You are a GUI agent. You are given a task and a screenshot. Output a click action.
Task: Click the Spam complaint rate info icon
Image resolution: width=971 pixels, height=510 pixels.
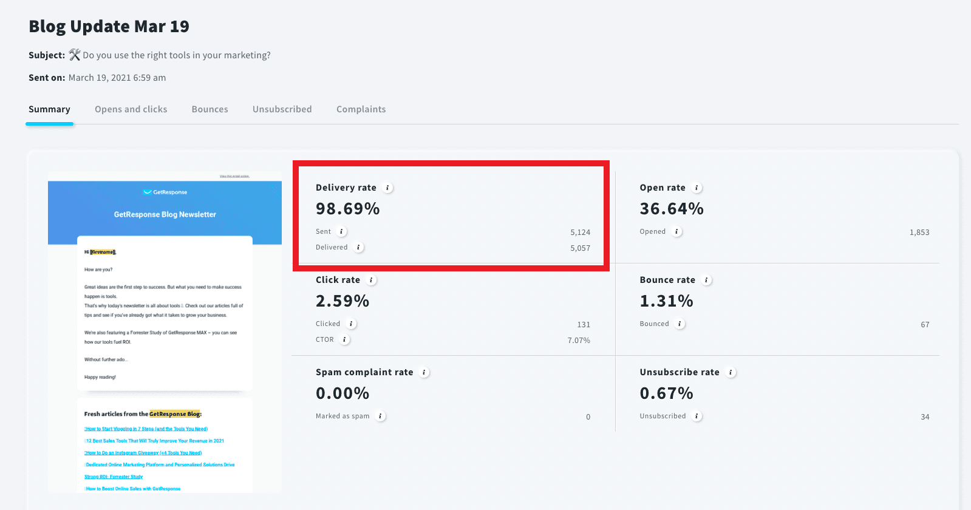424,373
